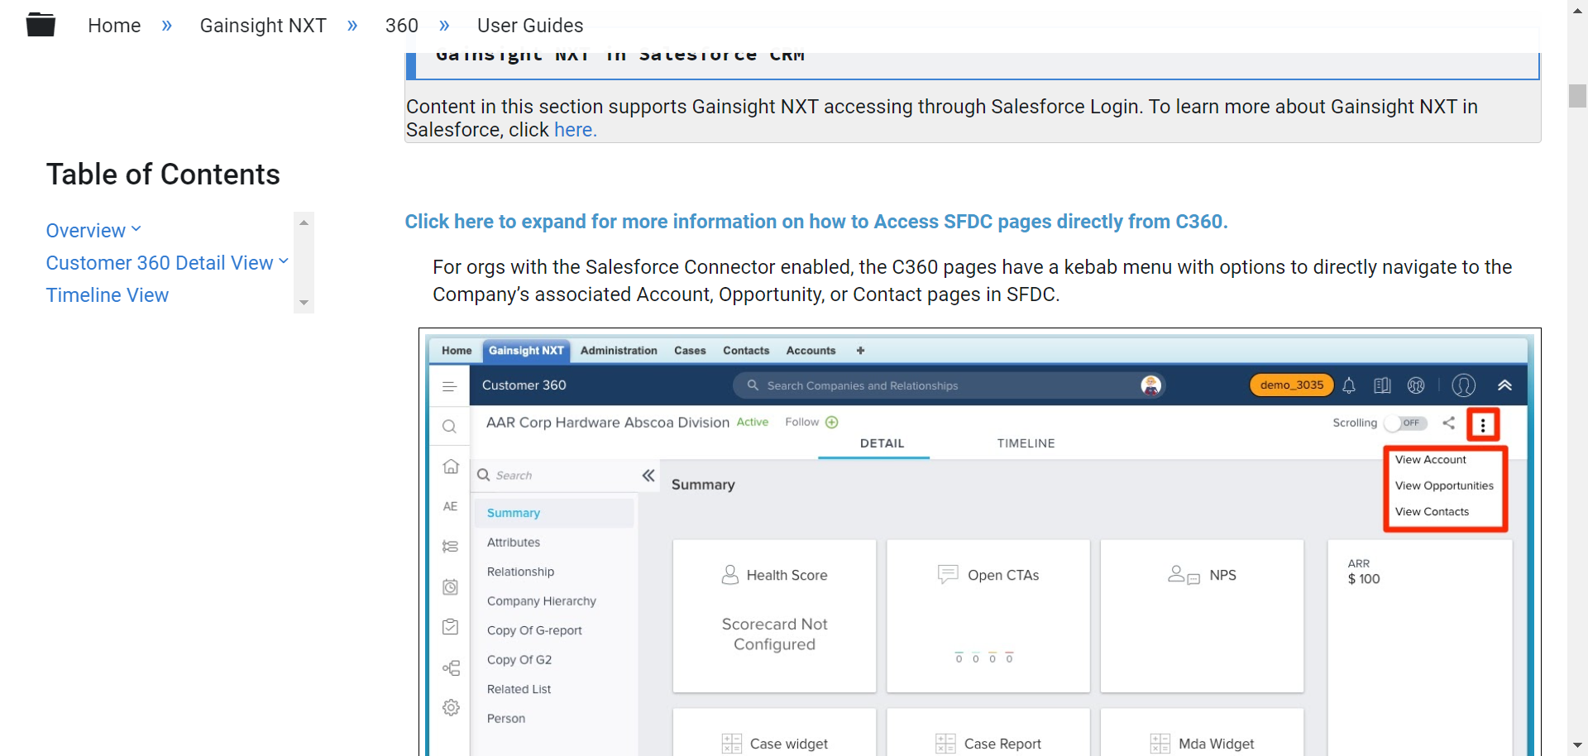The image size is (1588, 756).
Task: Open the Home breadcrumb link
Action: (114, 26)
